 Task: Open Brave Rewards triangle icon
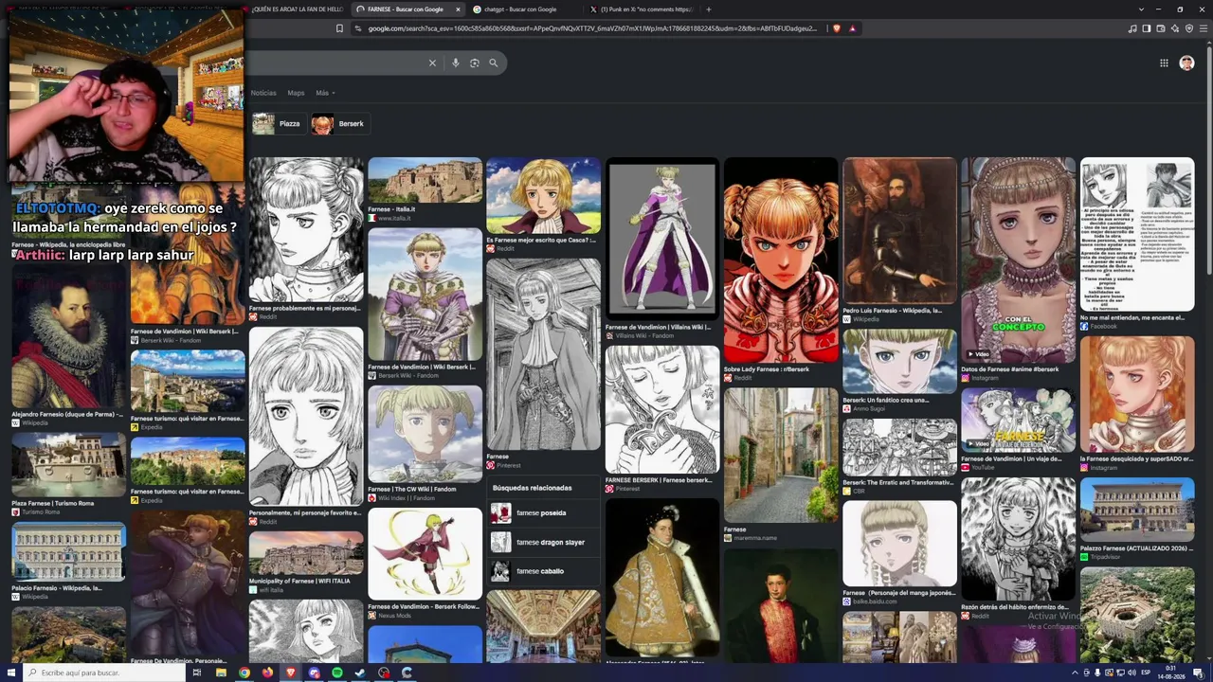click(852, 28)
